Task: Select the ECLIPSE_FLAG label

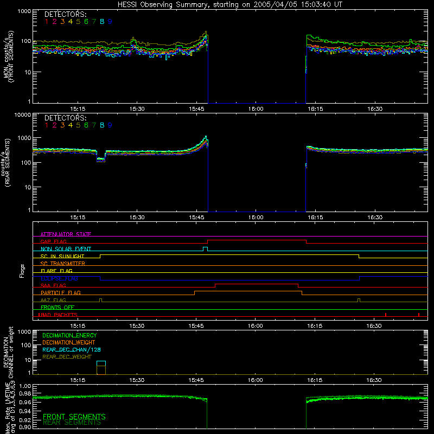Action: coord(59,278)
